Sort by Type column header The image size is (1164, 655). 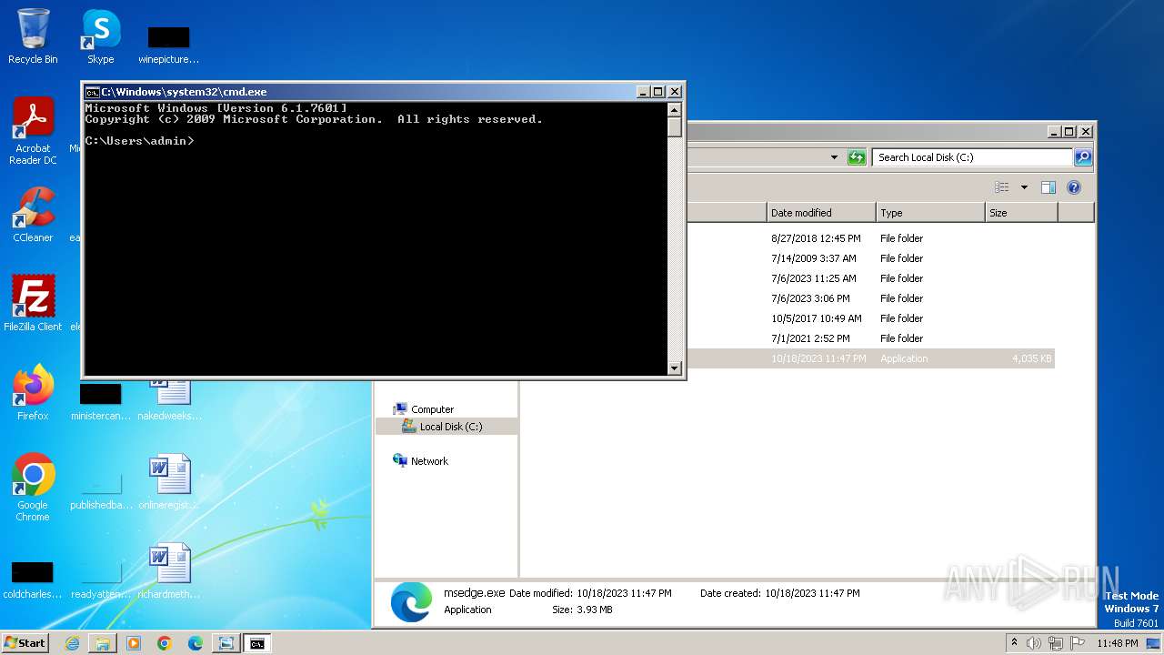point(930,213)
